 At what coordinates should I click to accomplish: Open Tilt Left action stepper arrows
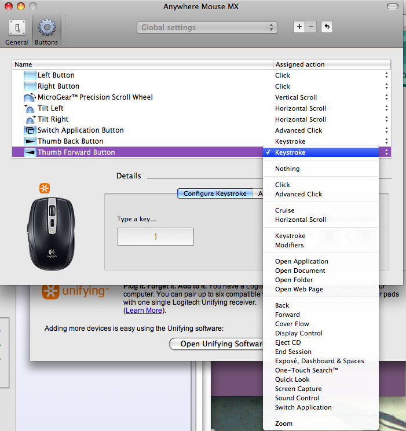coord(386,108)
